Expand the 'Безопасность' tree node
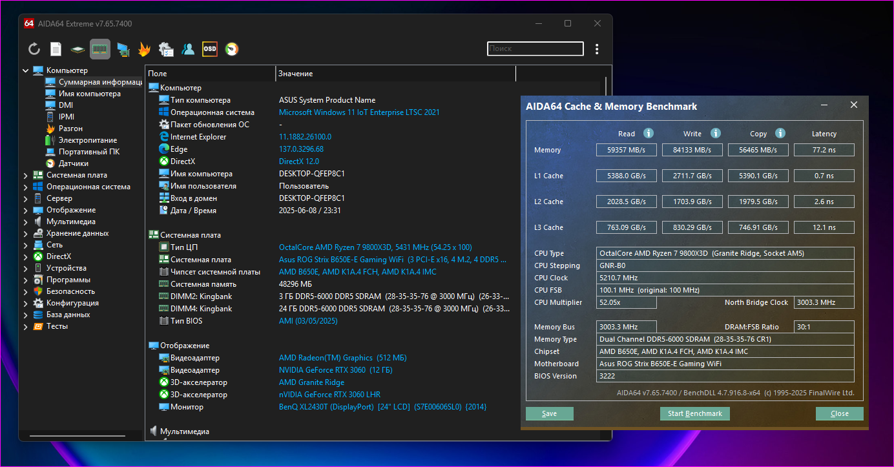This screenshot has height=467, width=894. 26,291
